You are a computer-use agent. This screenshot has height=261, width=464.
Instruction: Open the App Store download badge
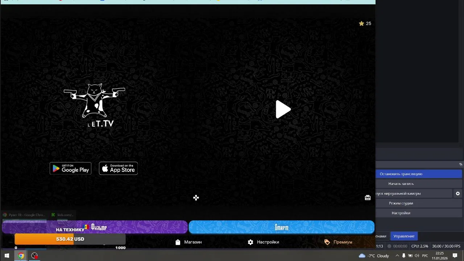pos(118,168)
